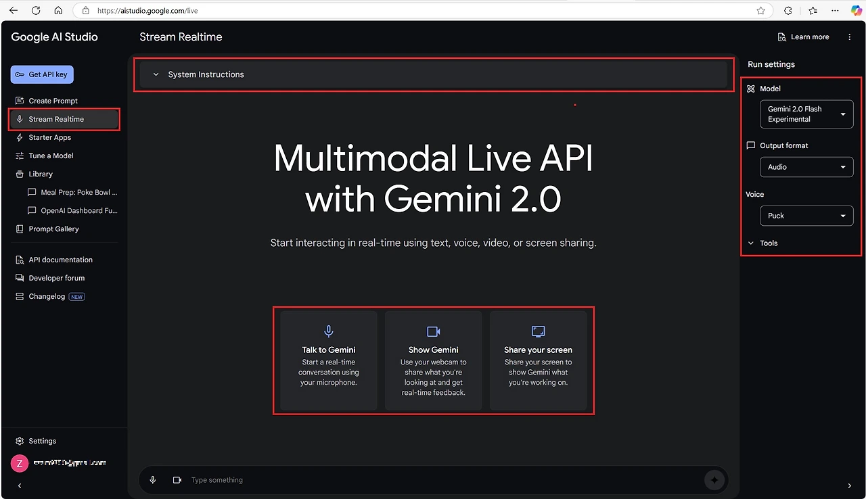Bookmark this page with the star icon

click(x=761, y=11)
